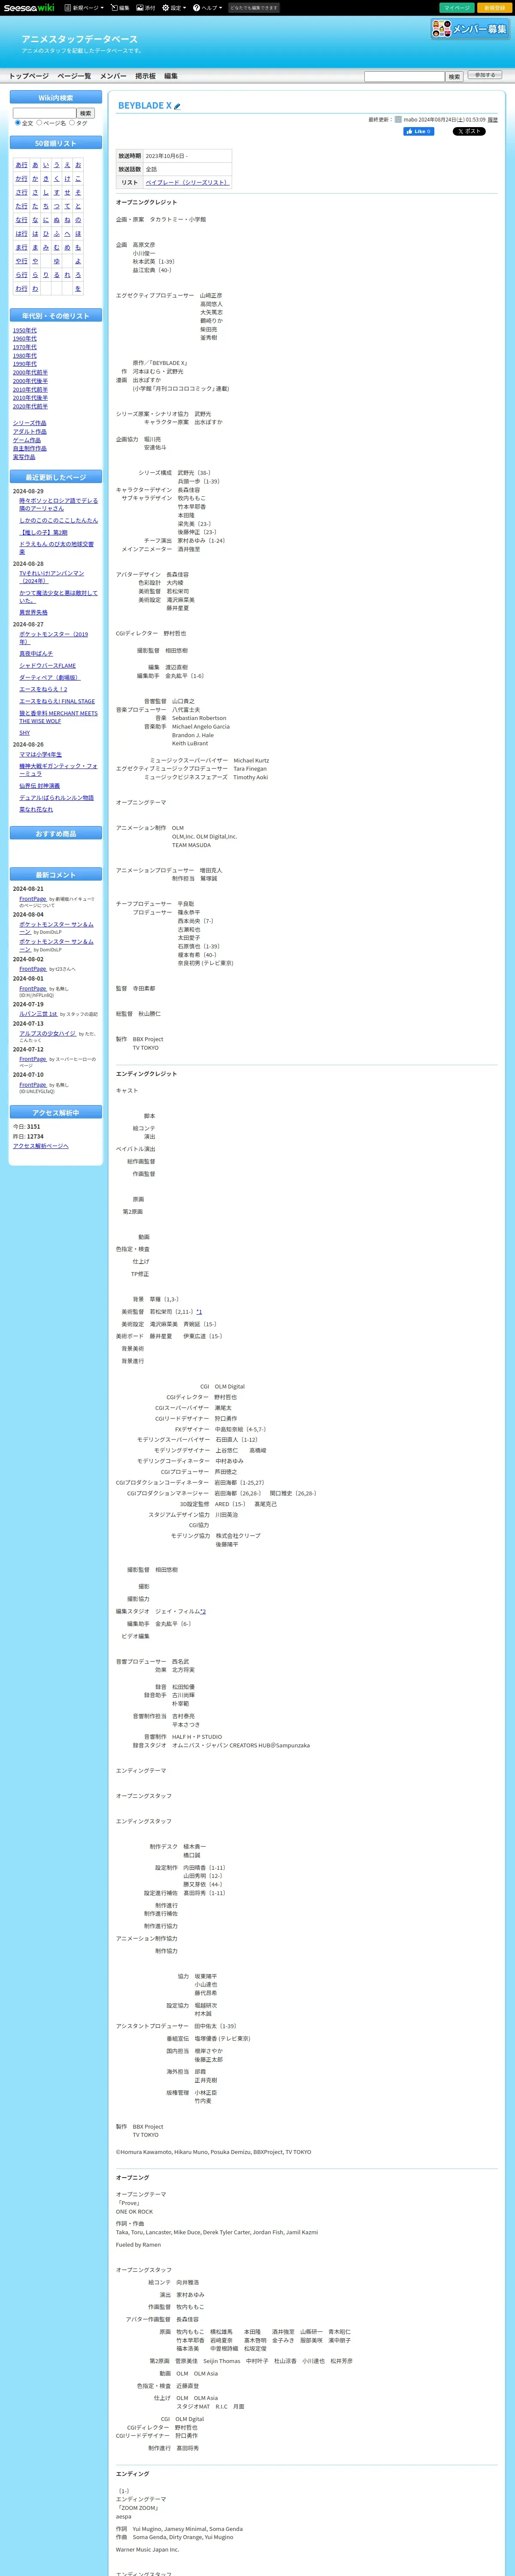Open the 実写作品 link

[24, 457]
